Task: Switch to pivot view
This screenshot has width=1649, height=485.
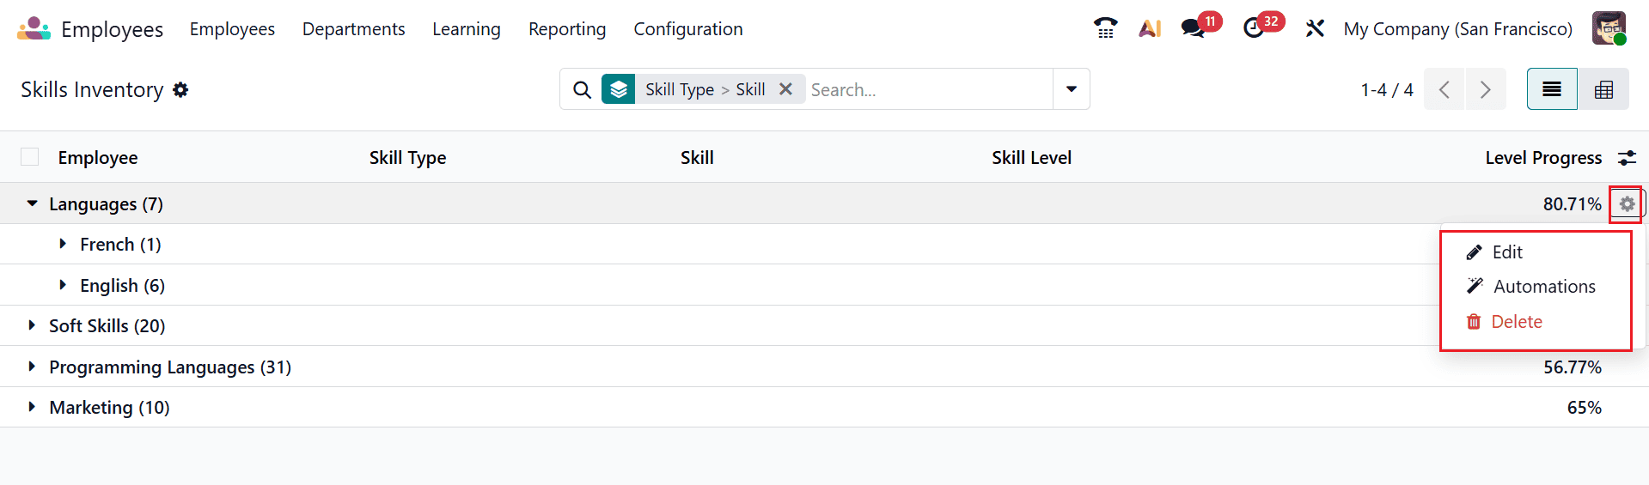Action: pos(1603,89)
